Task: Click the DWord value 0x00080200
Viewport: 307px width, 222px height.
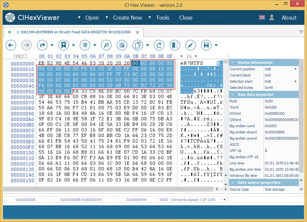Action: click(x=275, y=113)
